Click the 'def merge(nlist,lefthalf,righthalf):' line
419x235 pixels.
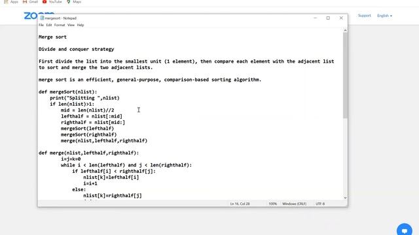pyautogui.click(x=89, y=153)
